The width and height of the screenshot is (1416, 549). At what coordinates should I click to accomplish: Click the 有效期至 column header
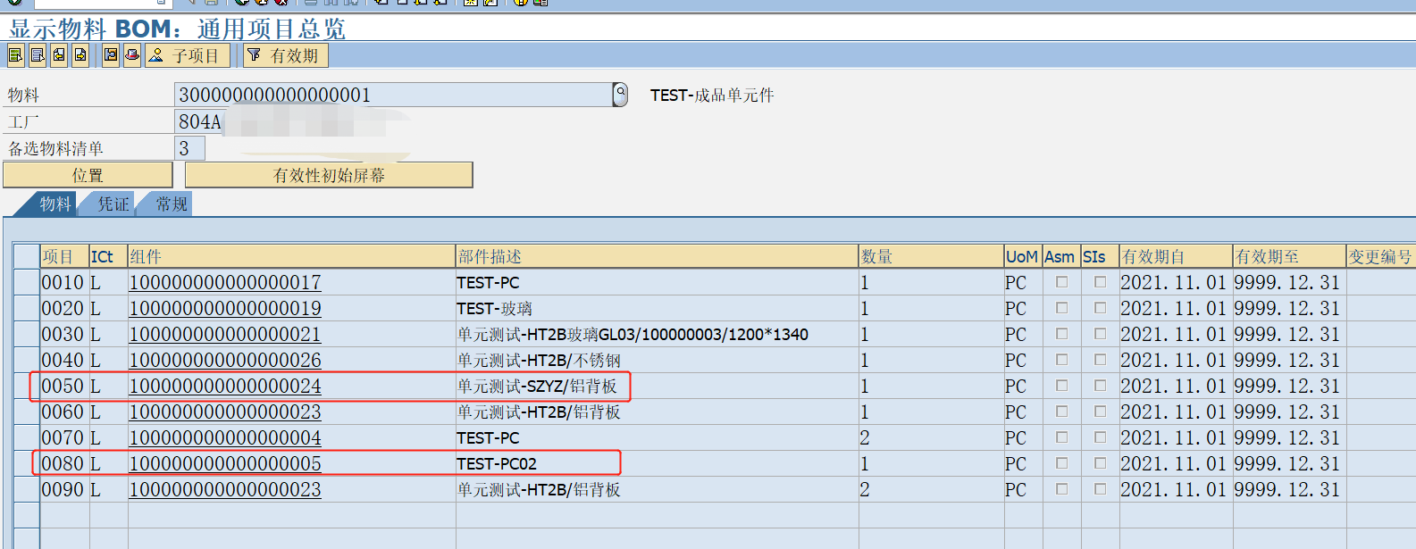1289,256
